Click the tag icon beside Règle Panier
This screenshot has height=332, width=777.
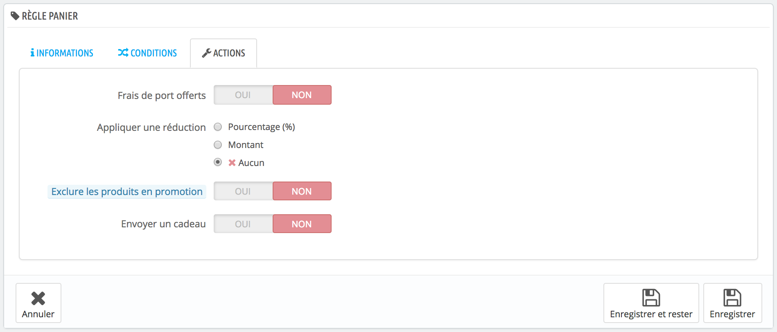pyautogui.click(x=15, y=16)
